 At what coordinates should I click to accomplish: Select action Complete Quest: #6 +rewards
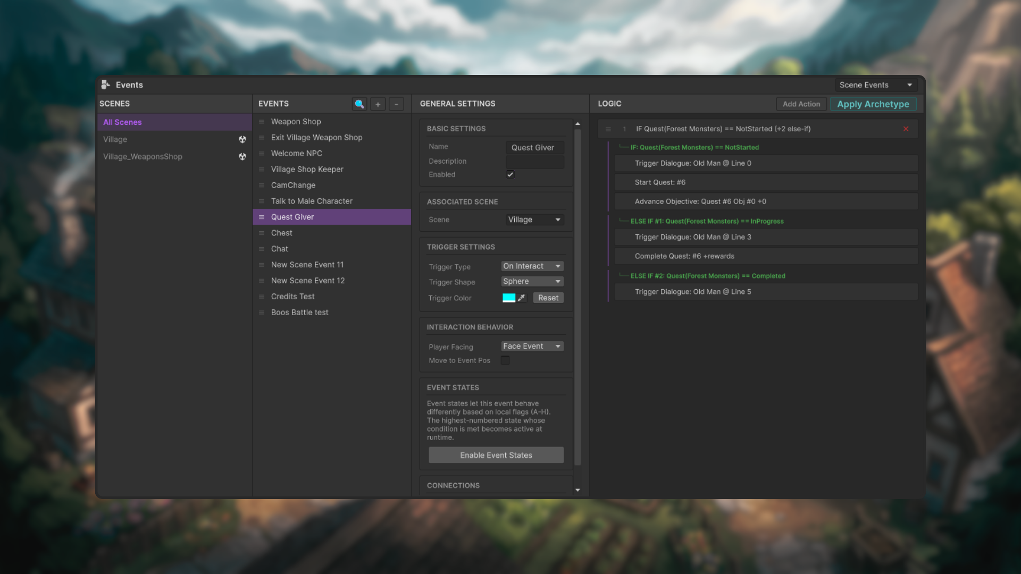[766, 256]
